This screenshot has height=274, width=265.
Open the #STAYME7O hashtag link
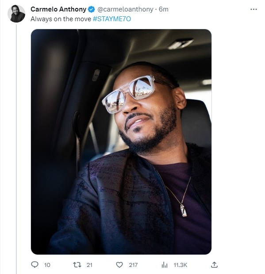(112, 19)
